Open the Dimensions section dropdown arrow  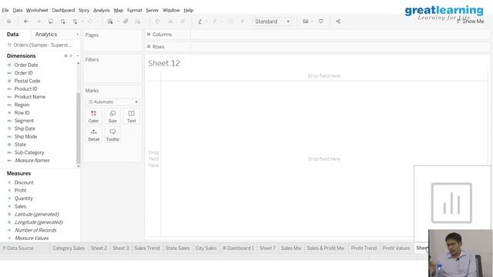coord(78,55)
